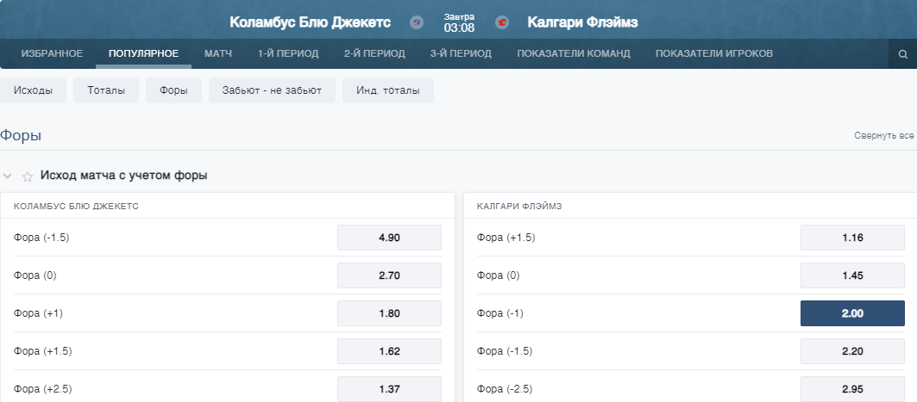Filter by Забьют - не забьют
The width and height of the screenshot is (917, 402).
point(272,90)
